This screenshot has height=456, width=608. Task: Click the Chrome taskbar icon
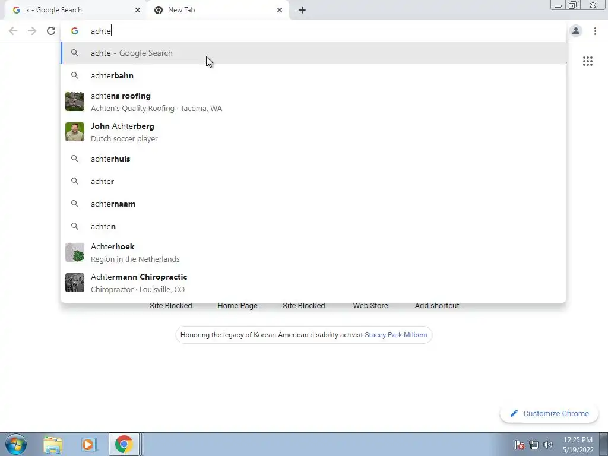point(123,444)
